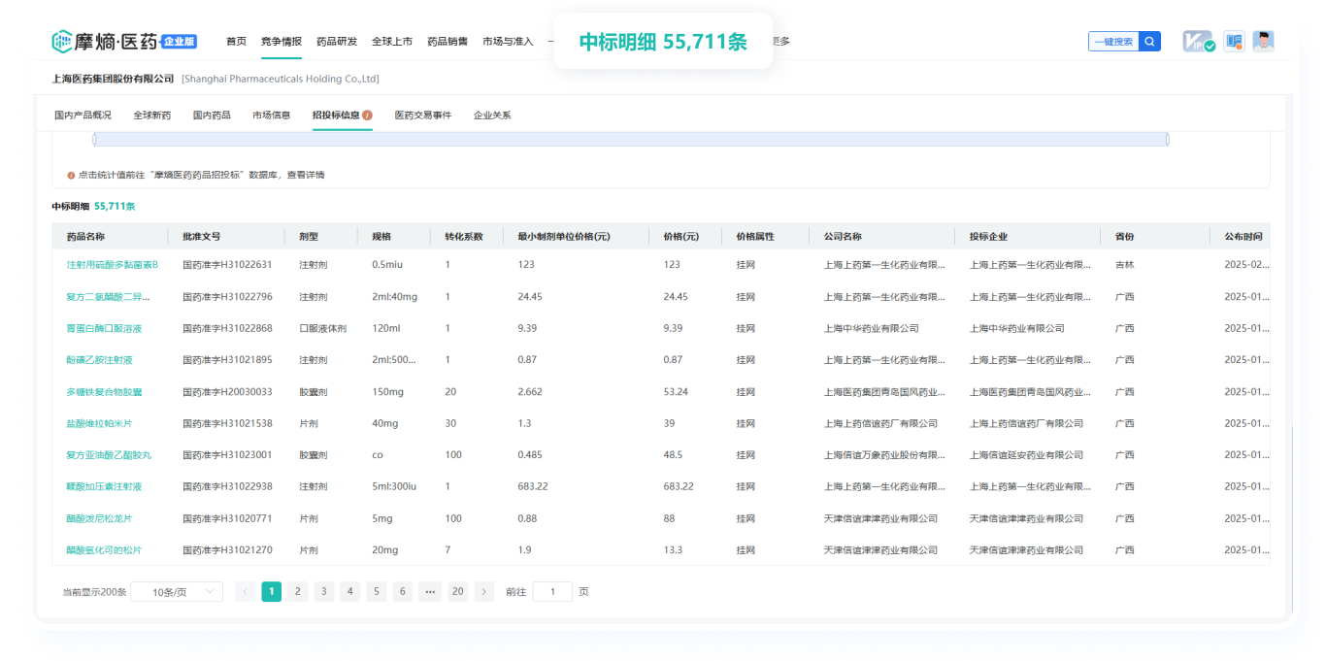Click the blue range slider bar
The image size is (1326, 661).
coord(631,140)
